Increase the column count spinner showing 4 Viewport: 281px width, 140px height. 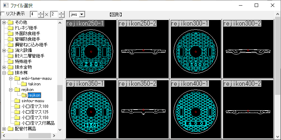(x=40, y=13)
